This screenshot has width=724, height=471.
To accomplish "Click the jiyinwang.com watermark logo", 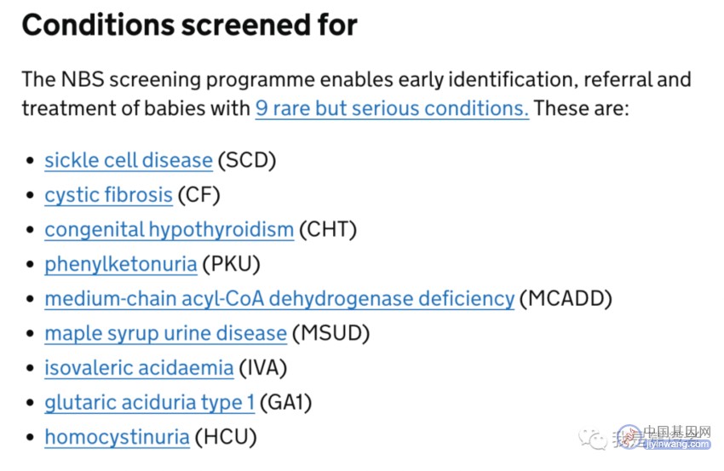I will click(665, 438).
